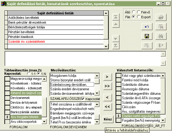Select Bérkötelezettségek listája row
Image resolution: width=172 pixels, height=133 pixels.
click(55, 27)
